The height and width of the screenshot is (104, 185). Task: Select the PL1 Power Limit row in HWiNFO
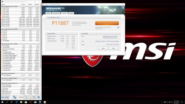[x=21, y=69]
